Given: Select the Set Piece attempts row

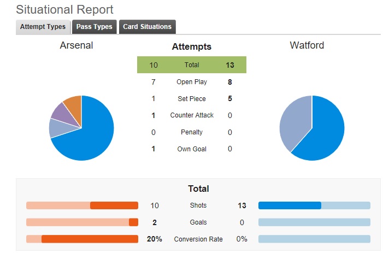Looking at the screenshot, I should 192,99.
